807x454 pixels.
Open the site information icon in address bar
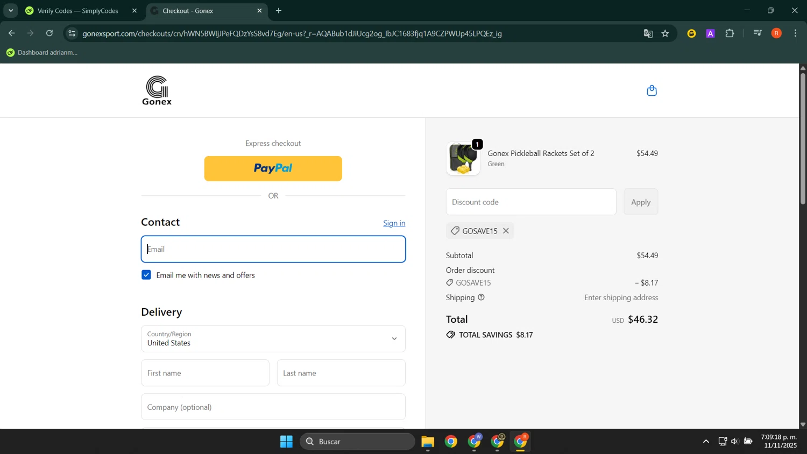pyautogui.click(x=72, y=33)
